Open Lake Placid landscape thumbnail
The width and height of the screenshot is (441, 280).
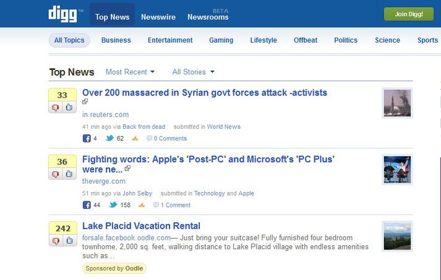coord(397,236)
